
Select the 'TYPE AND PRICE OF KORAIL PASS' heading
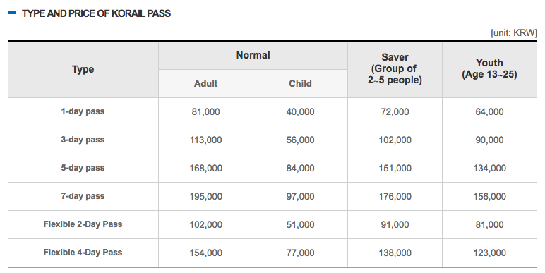[x=96, y=13]
